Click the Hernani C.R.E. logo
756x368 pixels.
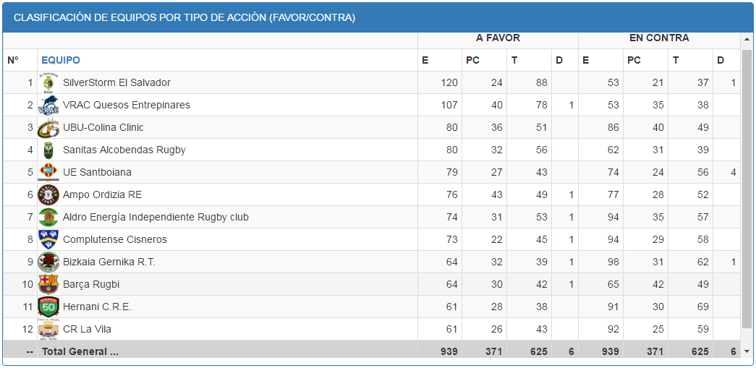(48, 307)
